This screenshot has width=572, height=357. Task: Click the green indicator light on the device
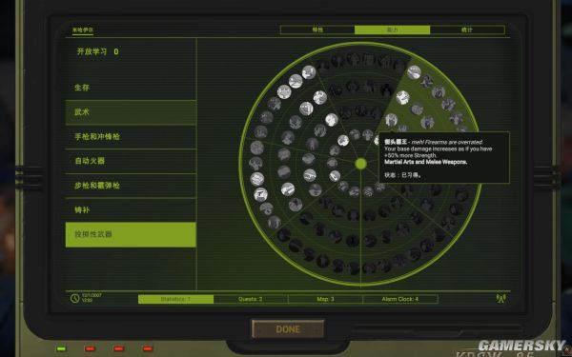[x=61, y=348]
